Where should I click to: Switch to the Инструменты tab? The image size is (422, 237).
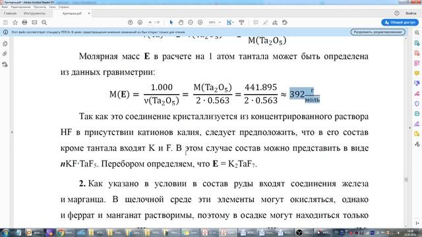click(x=34, y=13)
